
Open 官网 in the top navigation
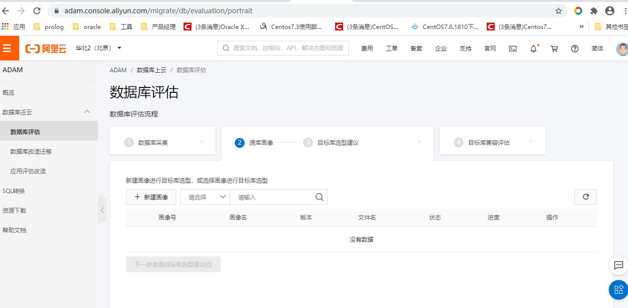click(x=490, y=49)
